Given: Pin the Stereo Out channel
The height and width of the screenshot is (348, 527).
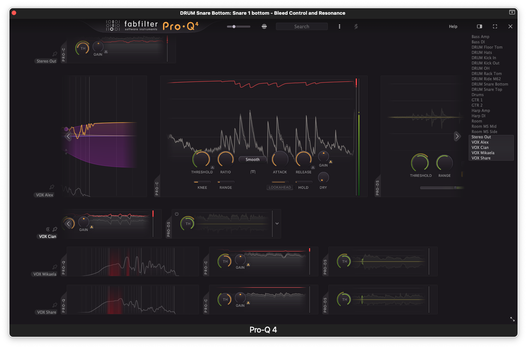Looking at the screenshot, I should pos(55,54).
